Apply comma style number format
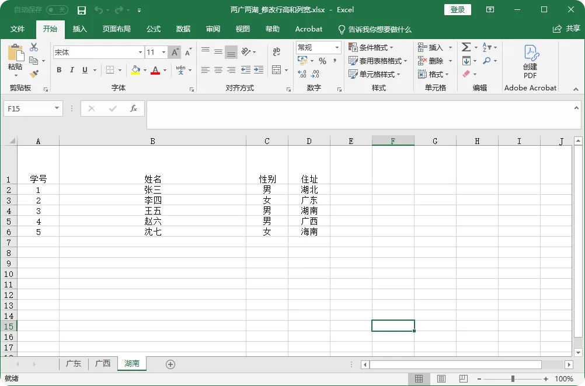This screenshot has width=585, height=386. tap(335, 61)
